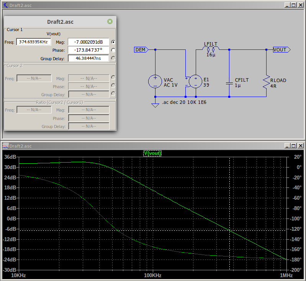306x281 pixels.
Task: Click the 16µ inductor value
Action: [211, 55]
